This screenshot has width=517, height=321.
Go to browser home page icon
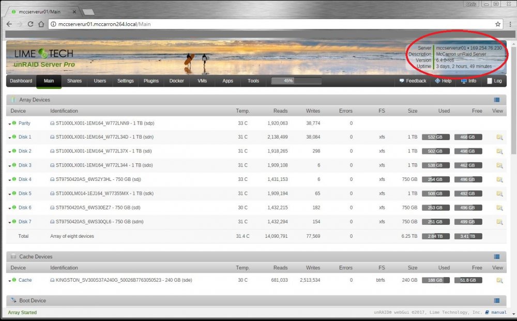[x=41, y=24]
